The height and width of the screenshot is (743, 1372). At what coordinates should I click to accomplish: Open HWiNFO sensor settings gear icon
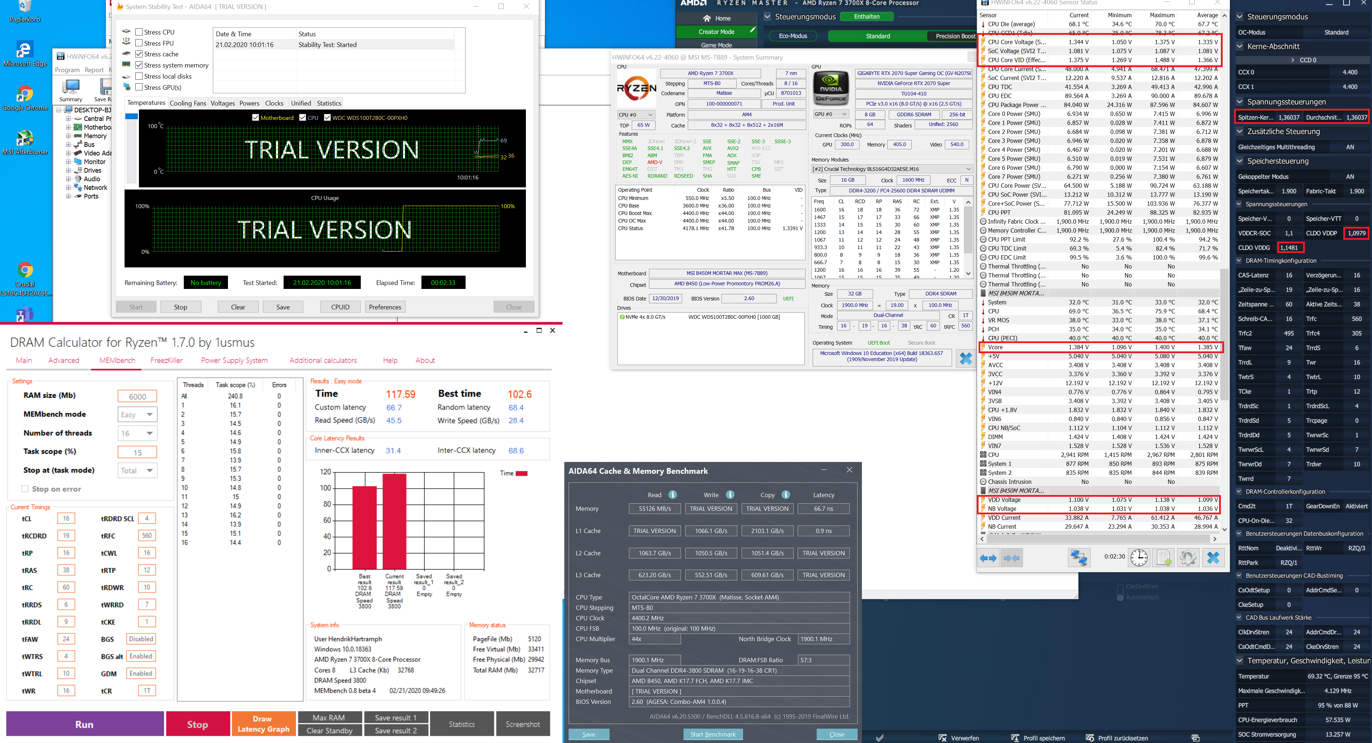[x=1188, y=558]
